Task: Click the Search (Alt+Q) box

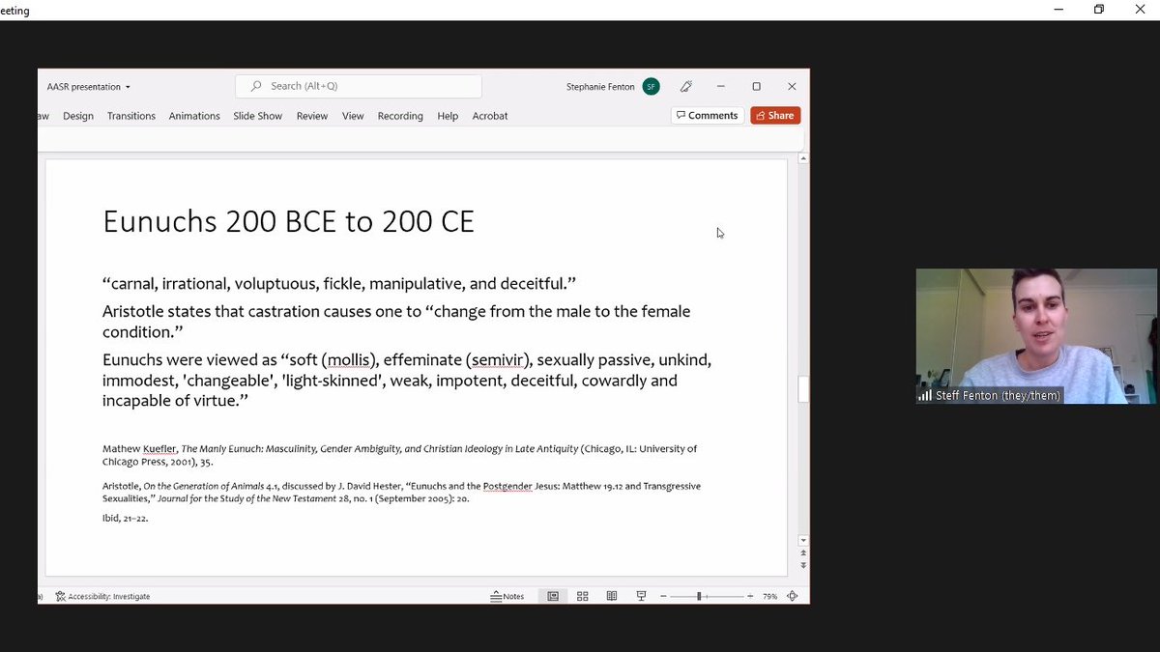Action: pyautogui.click(x=359, y=86)
